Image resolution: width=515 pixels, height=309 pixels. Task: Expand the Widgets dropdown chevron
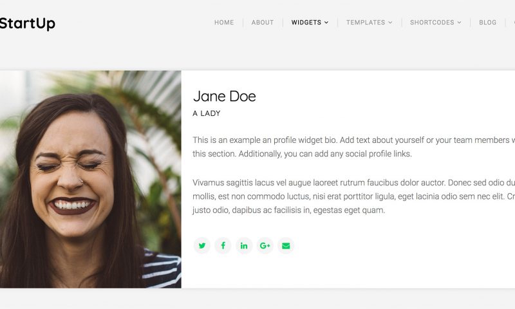pos(326,23)
